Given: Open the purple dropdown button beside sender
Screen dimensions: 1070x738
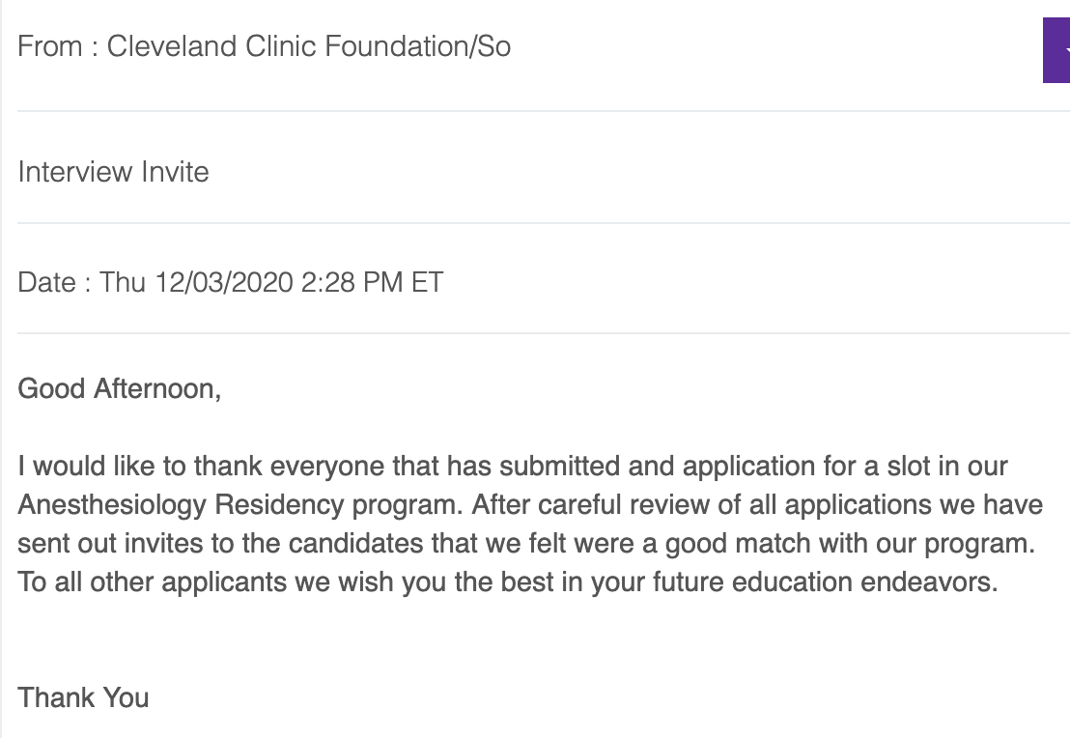Looking at the screenshot, I should tap(1056, 50).
